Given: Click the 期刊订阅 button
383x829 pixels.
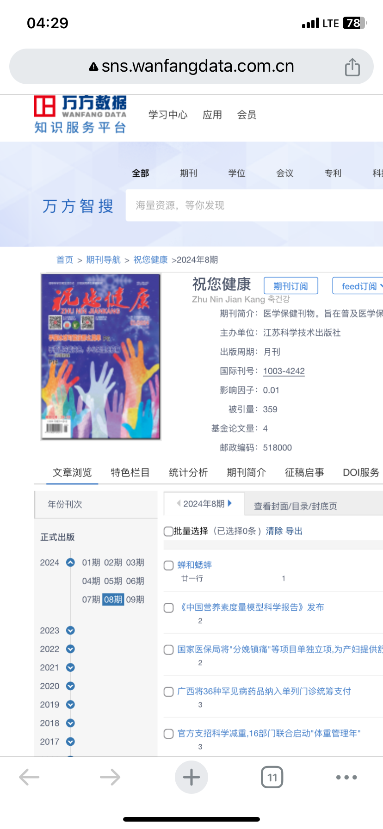Looking at the screenshot, I should coord(291,286).
